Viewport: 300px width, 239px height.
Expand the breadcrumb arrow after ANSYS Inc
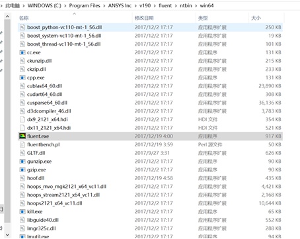135,6
